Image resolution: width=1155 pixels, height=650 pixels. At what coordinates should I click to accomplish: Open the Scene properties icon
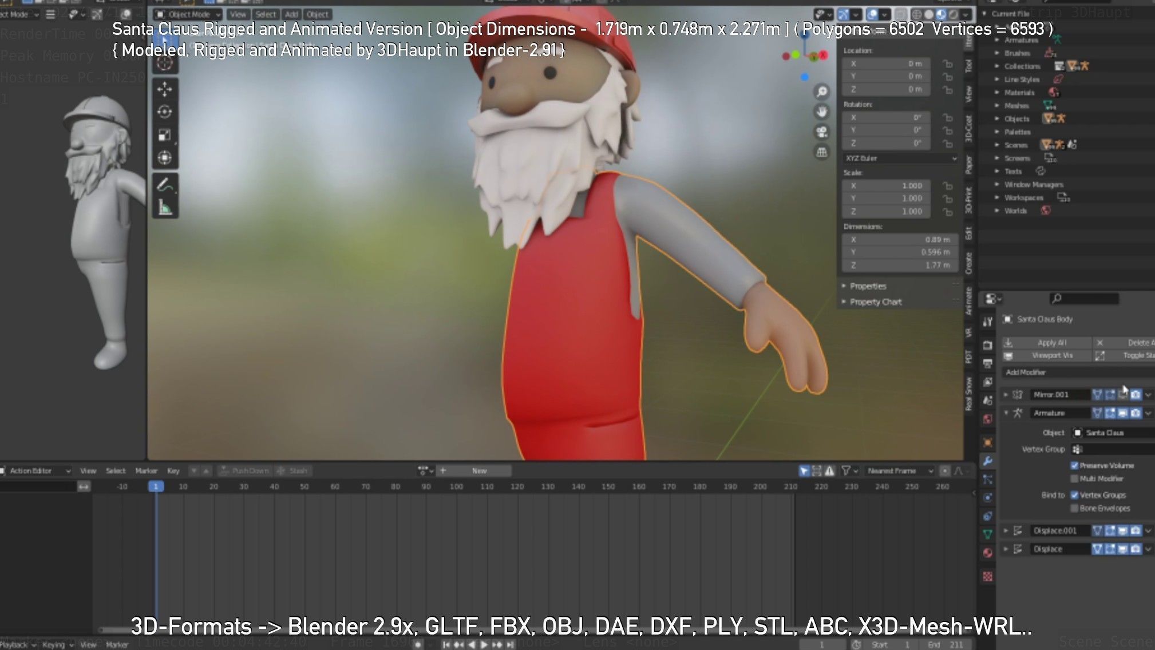tap(988, 401)
